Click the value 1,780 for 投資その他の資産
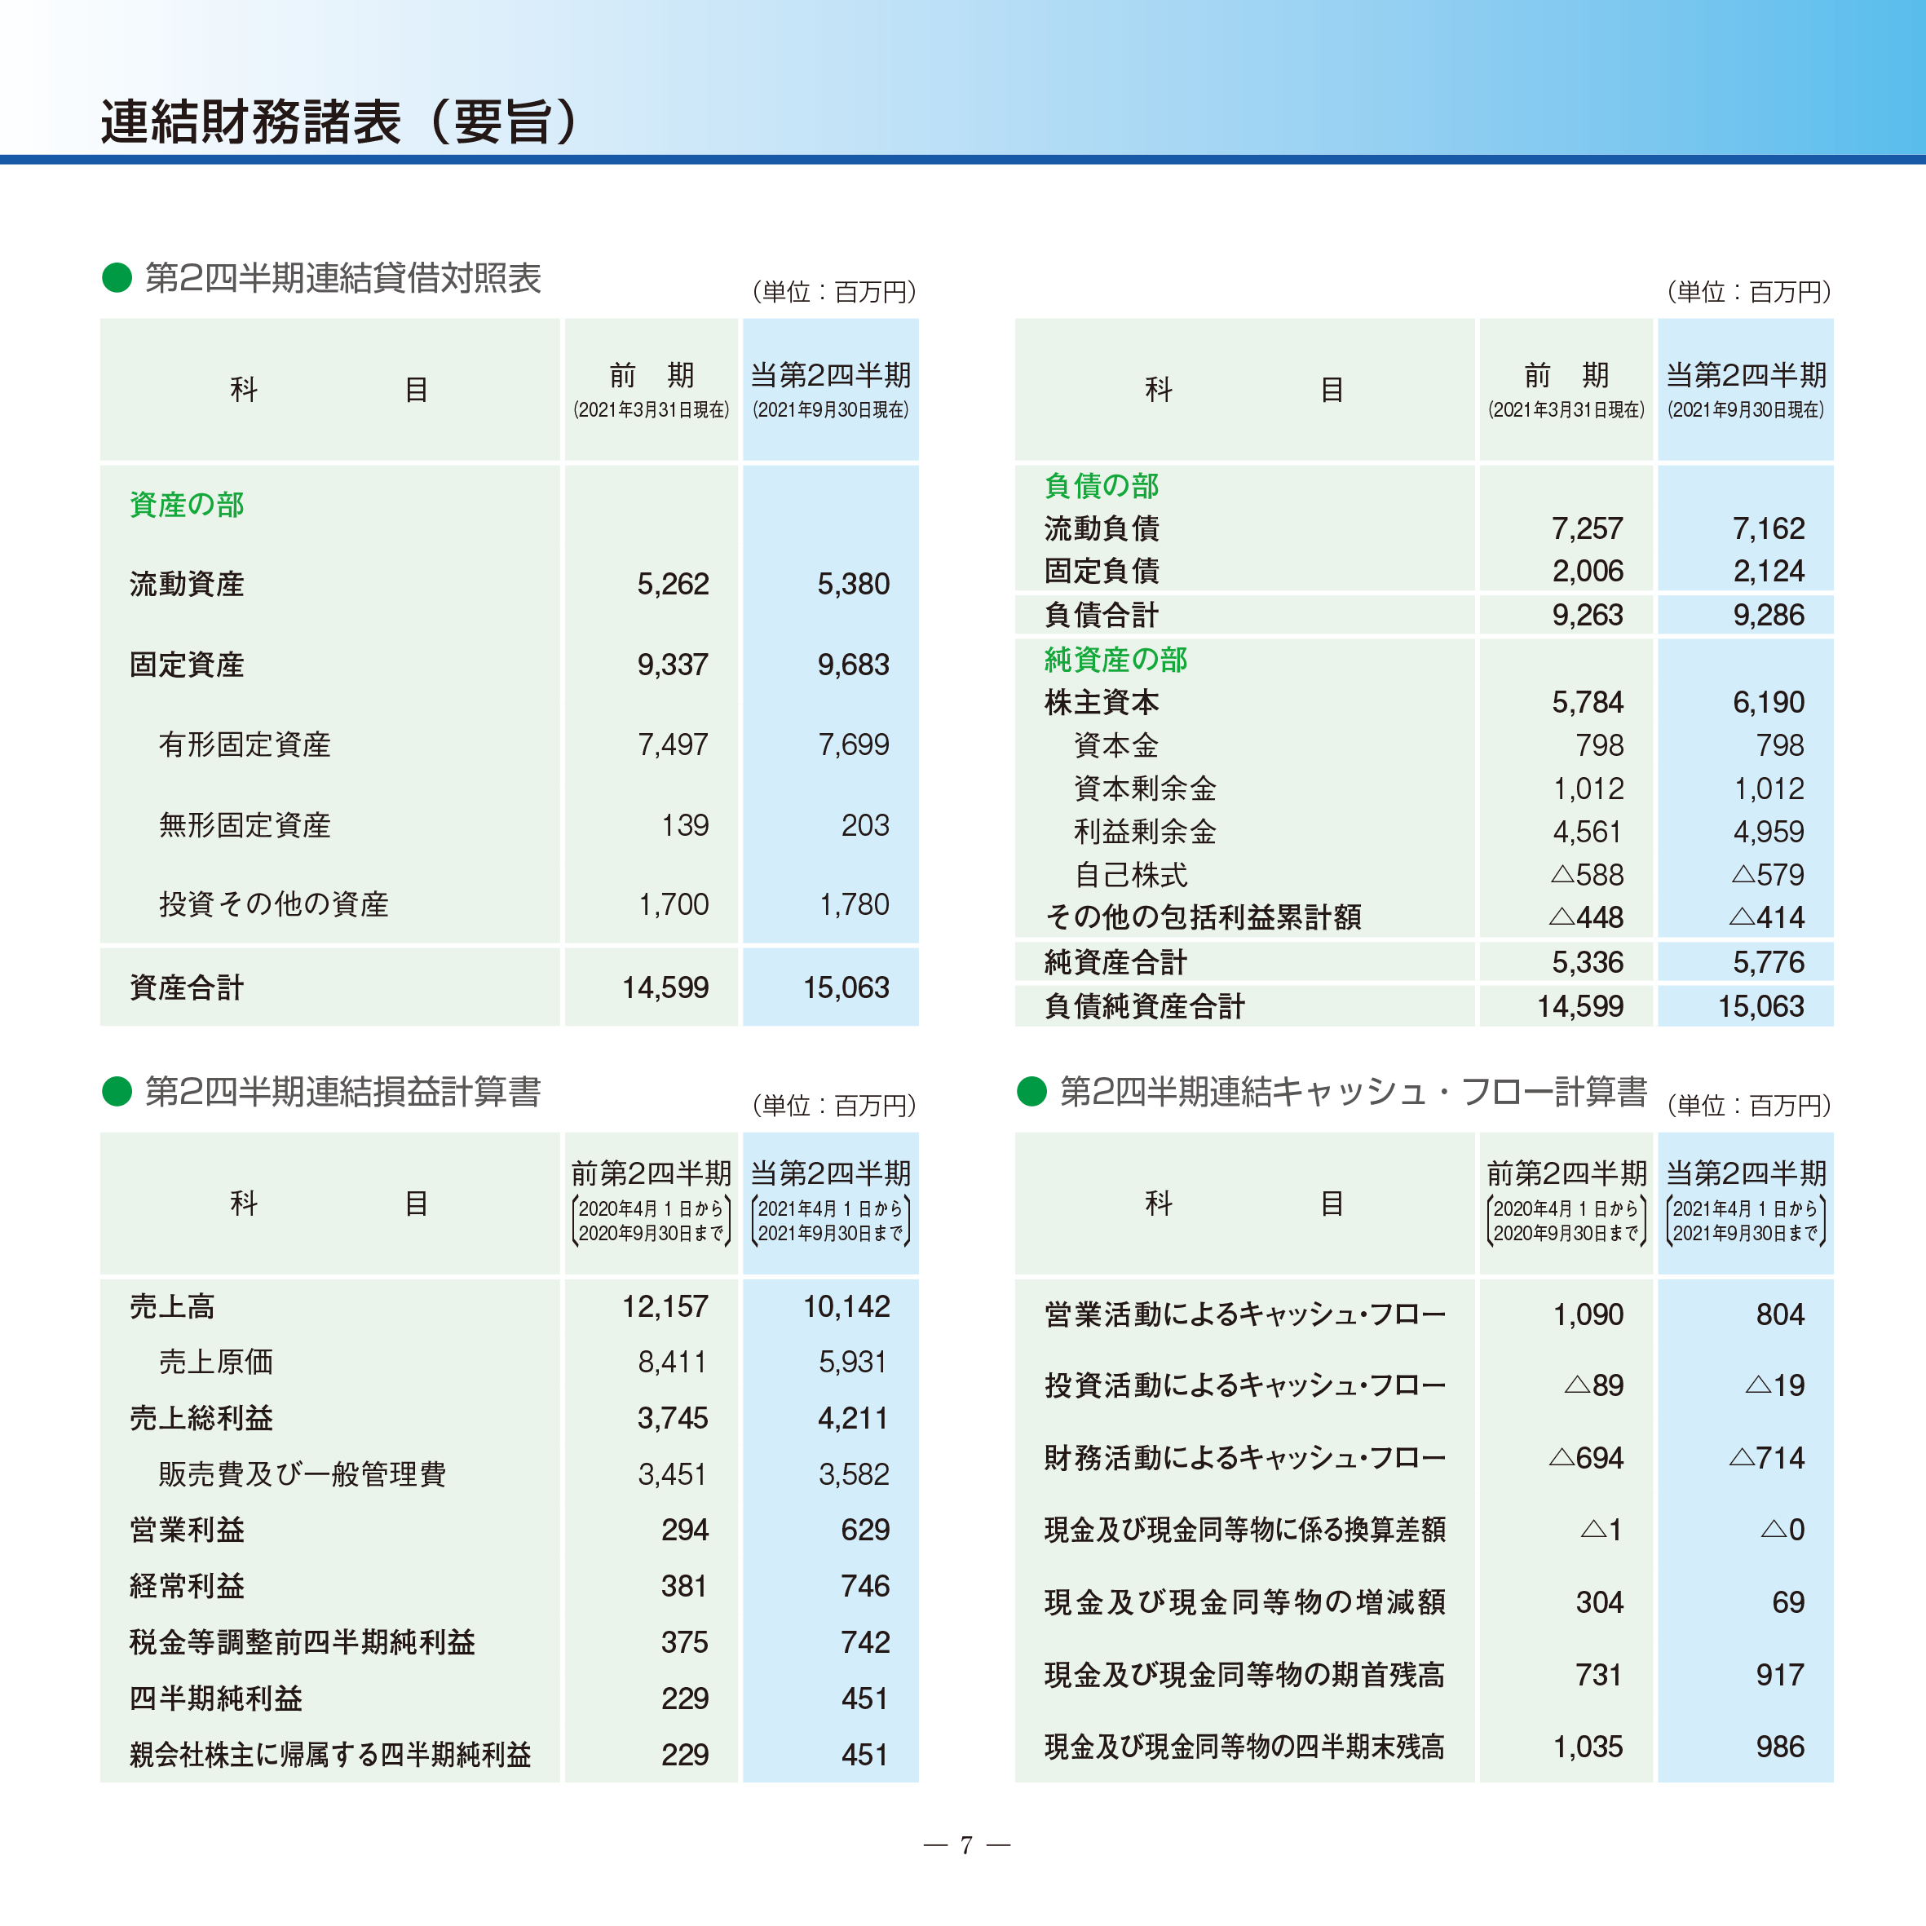Viewport: 1926px width, 1926px height. (854, 904)
